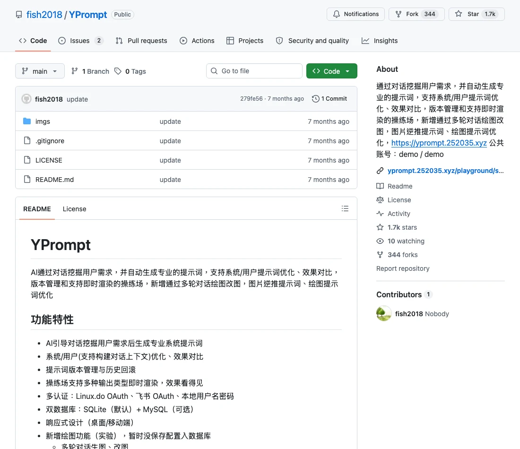Click the imgs folder icon

[27, 121]
